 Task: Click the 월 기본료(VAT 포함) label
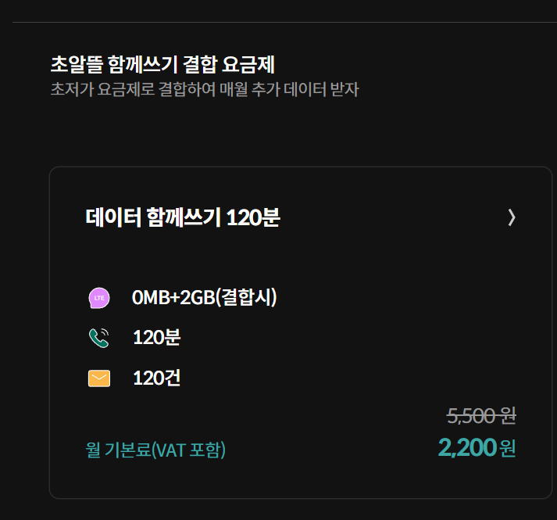click(155, 450)
